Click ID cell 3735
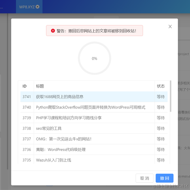The width and height of the screenshot is (190, 190). click(27, 160)
